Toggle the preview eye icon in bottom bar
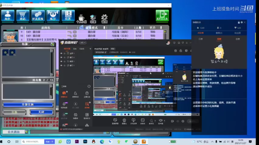This screenshot has height=145, width=259. [x=178, y=121]
